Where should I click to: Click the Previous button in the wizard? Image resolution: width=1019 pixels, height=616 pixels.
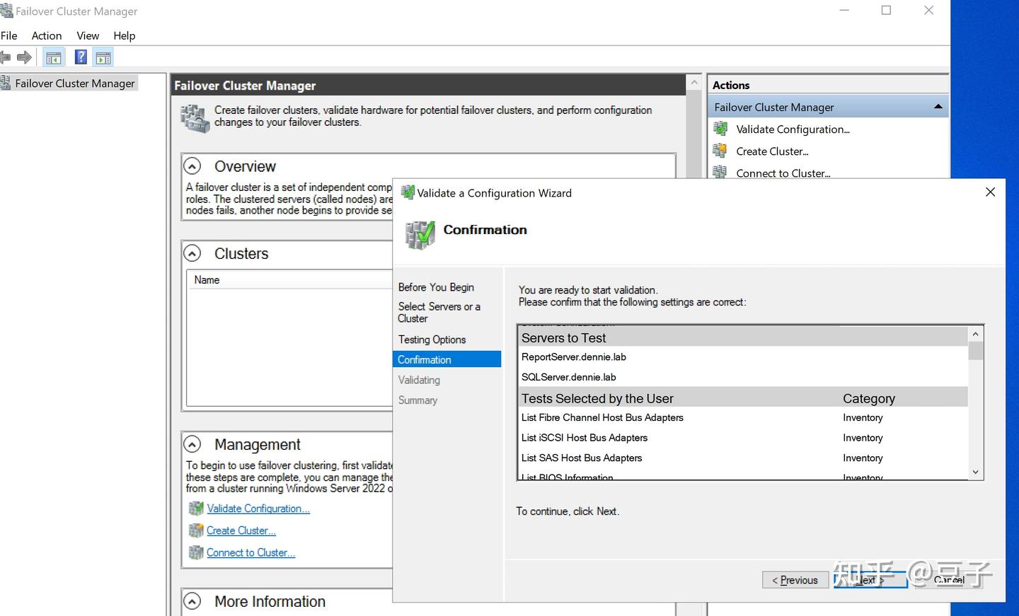pos(795,579)
